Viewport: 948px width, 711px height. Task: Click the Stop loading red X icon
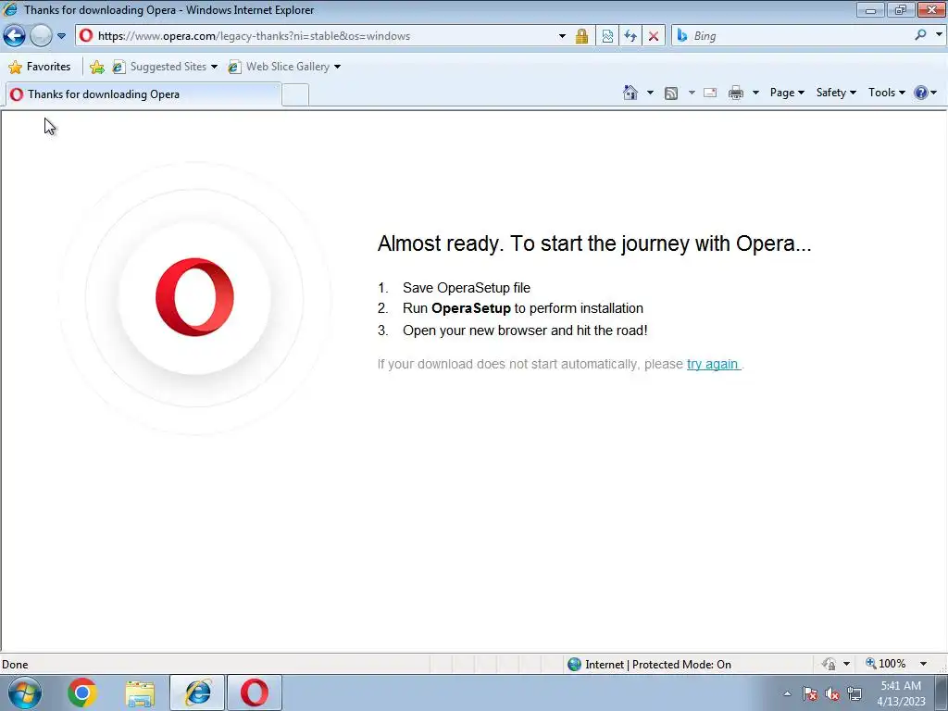tap(654, 36)
